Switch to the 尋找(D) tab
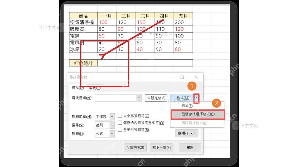Screen dimensions: 298x167 point(77,88)
